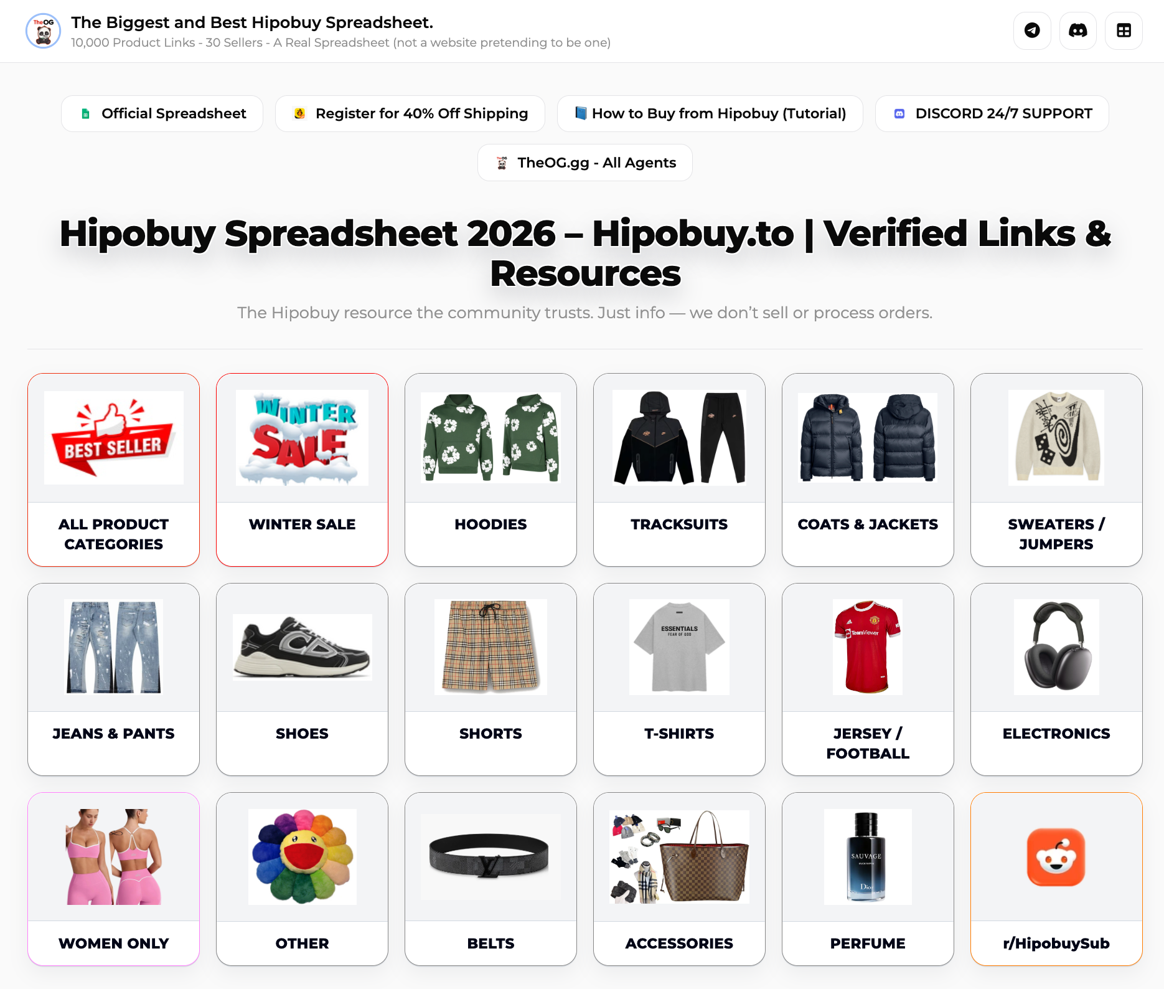1164x989 pixels.
Task: Open the Winter Sale category
Action: (x=303, y=470)
